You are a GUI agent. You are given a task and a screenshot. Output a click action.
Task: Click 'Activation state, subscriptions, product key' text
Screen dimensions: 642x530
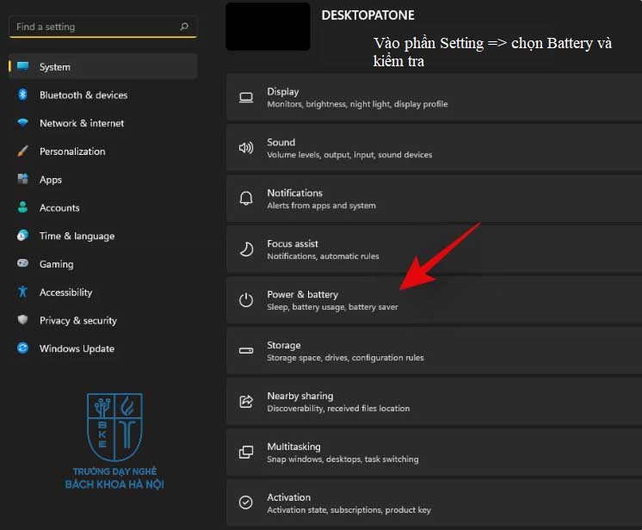(349, 510)
